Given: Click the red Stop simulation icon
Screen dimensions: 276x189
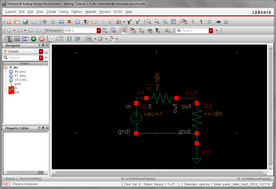Looking at the screenshot, I should pos(42,39).
